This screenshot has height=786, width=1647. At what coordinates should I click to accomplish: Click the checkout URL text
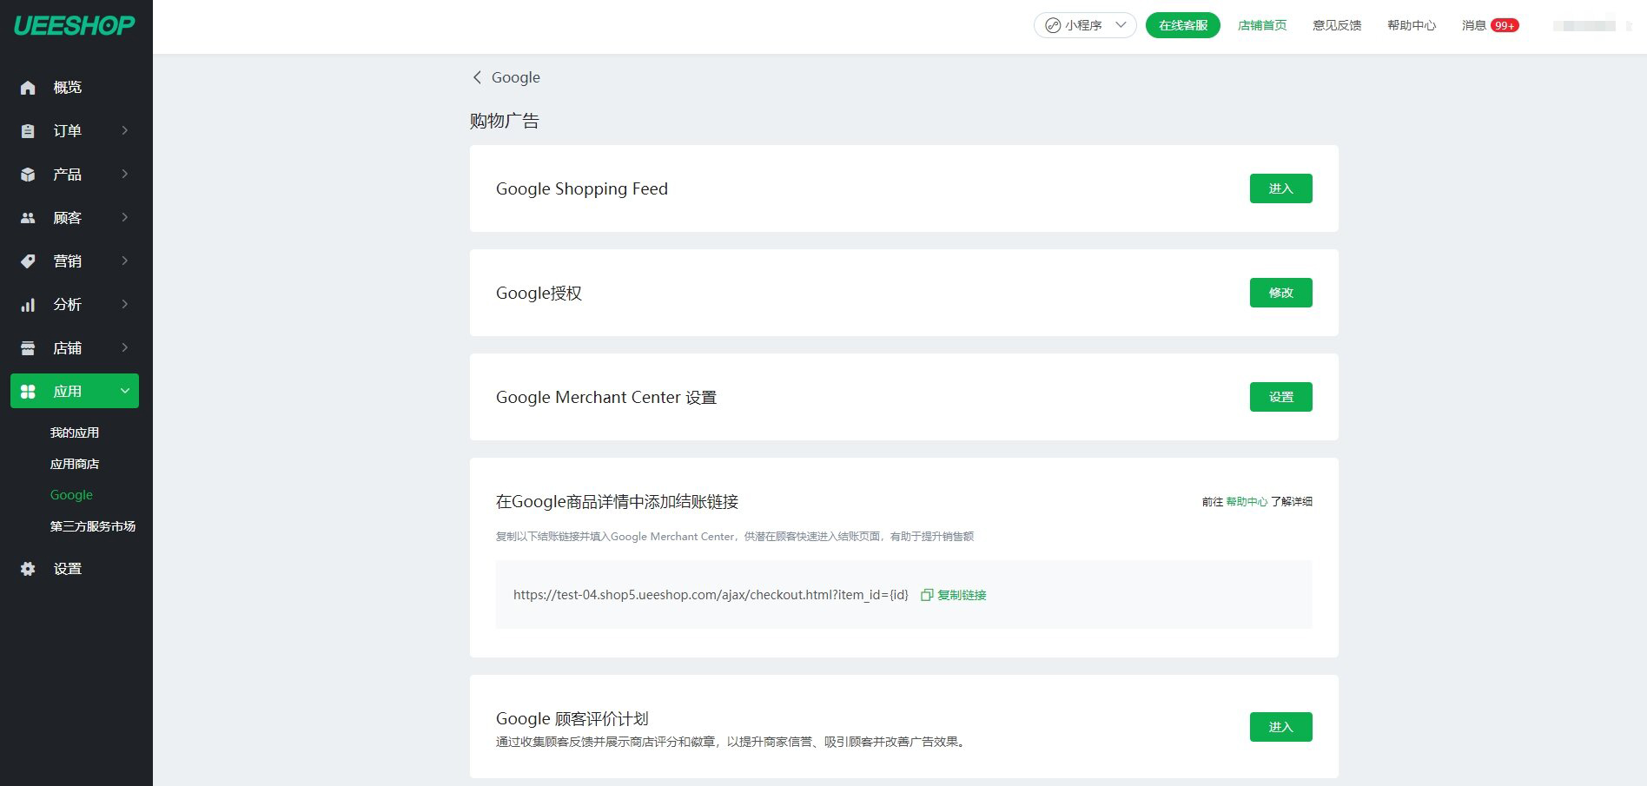click(x=711, y=595)
